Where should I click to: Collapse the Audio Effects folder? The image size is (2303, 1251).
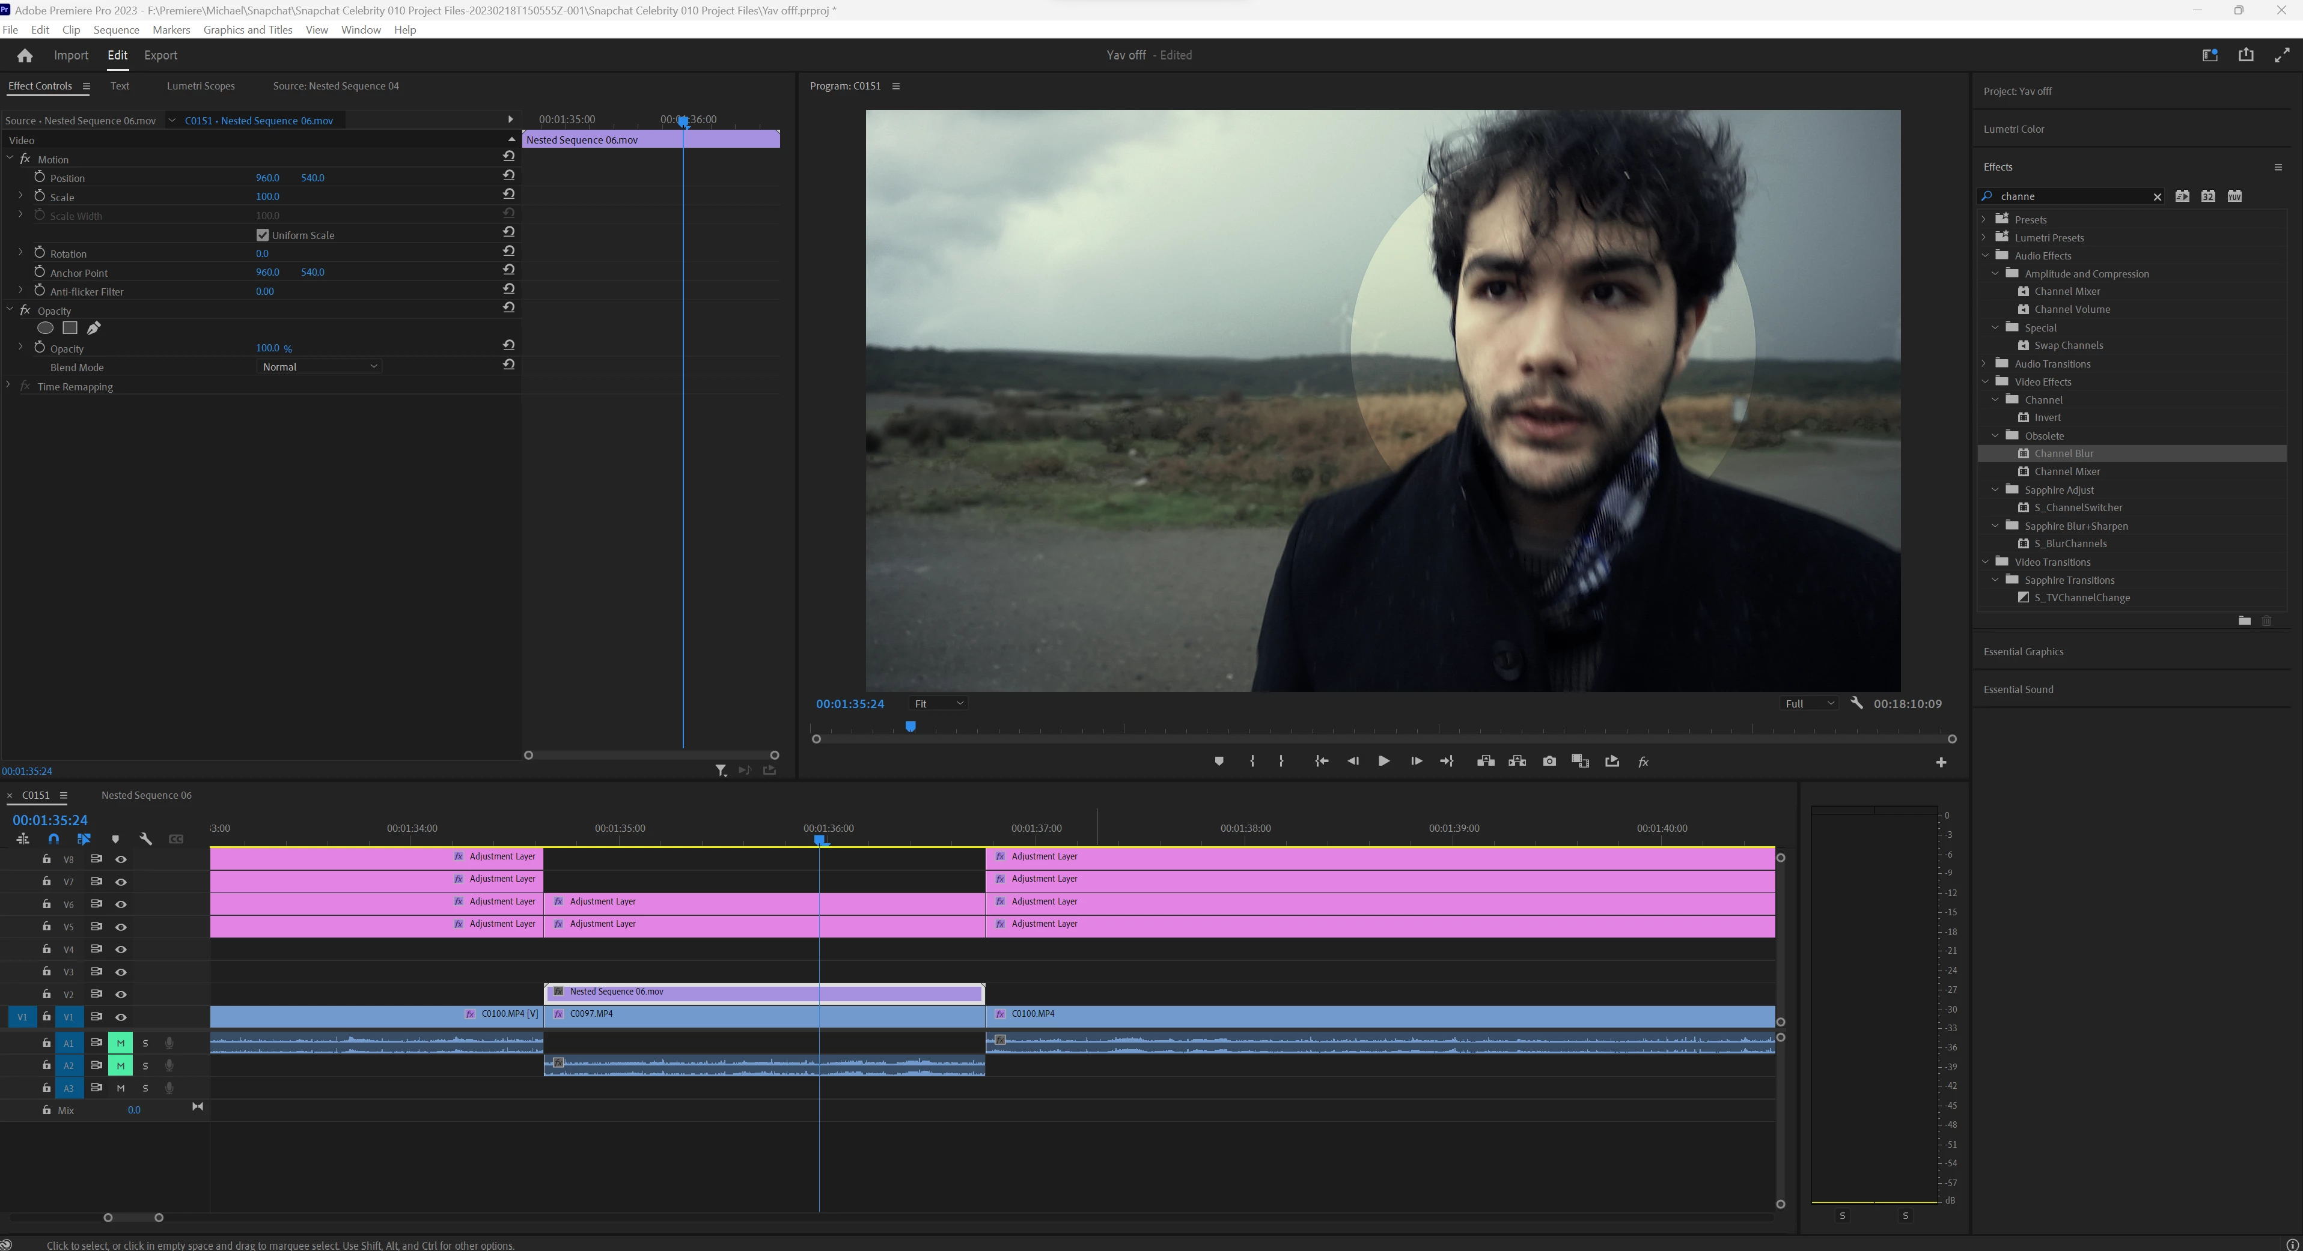[1986, 256]
